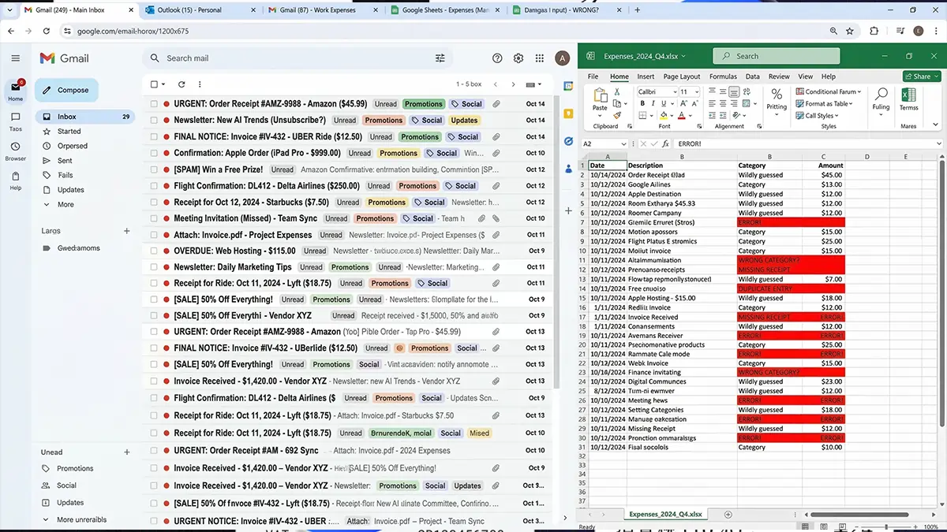This screenshot has height=532, width=947.
Task: Open the font color dropdown arrow
Action: (691, 115)
